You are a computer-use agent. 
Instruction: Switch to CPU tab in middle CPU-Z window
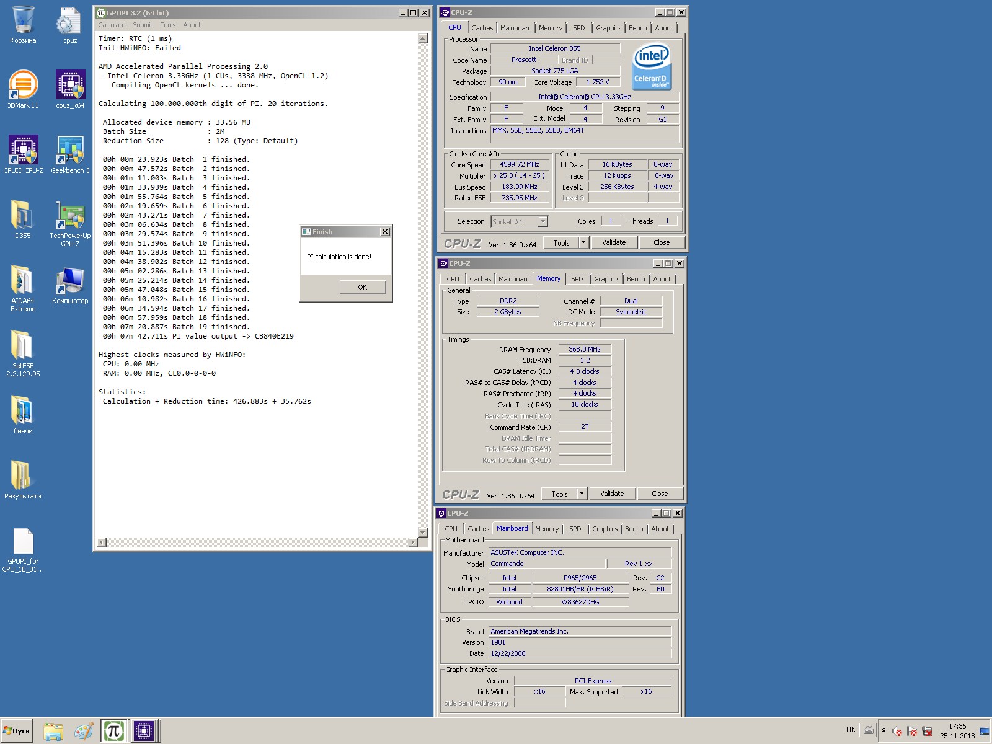click(453, 279)
